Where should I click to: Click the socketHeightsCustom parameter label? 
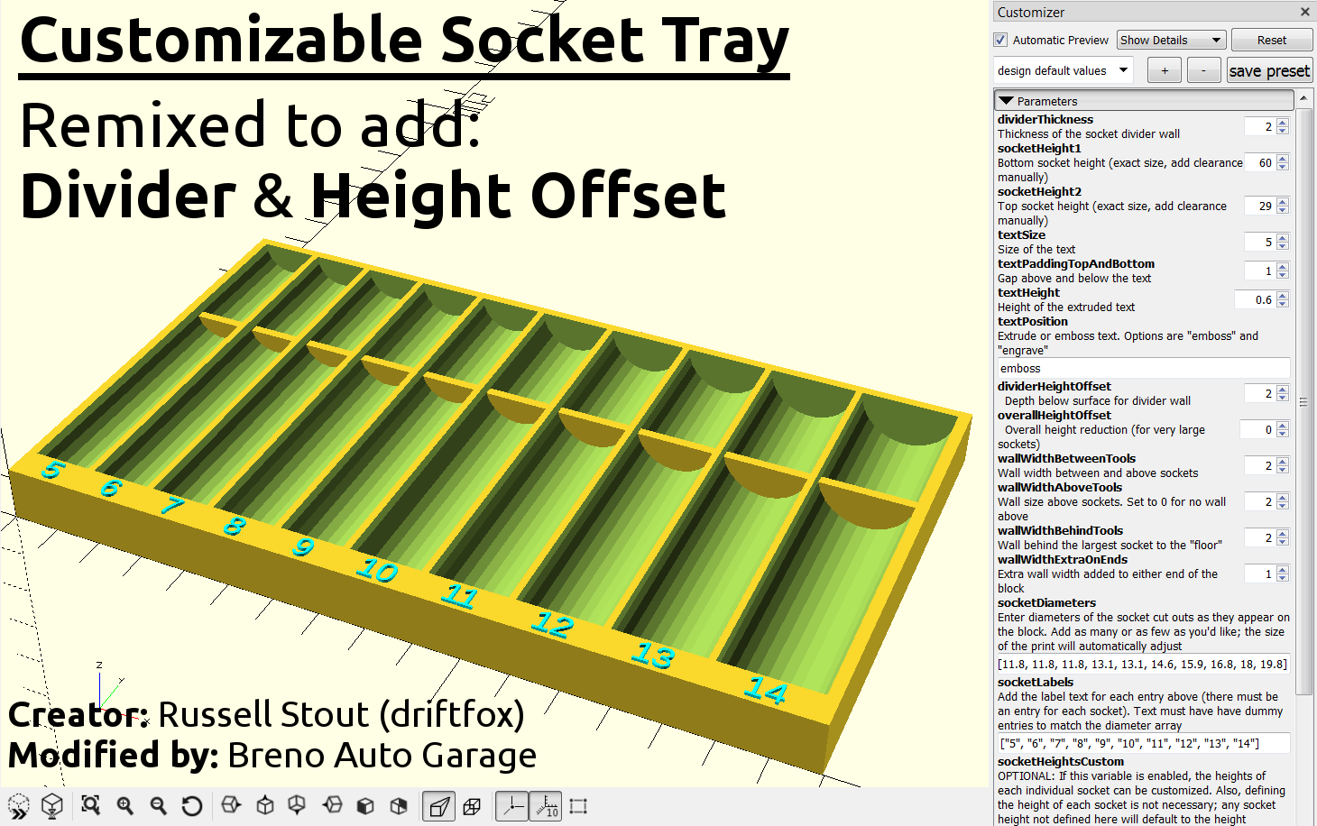coord(1061,761)
